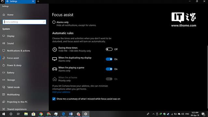The height and width of the screenshot is (117, 208).
Task: Click the volume speaker tray icon
Action: tap(183, 114)
